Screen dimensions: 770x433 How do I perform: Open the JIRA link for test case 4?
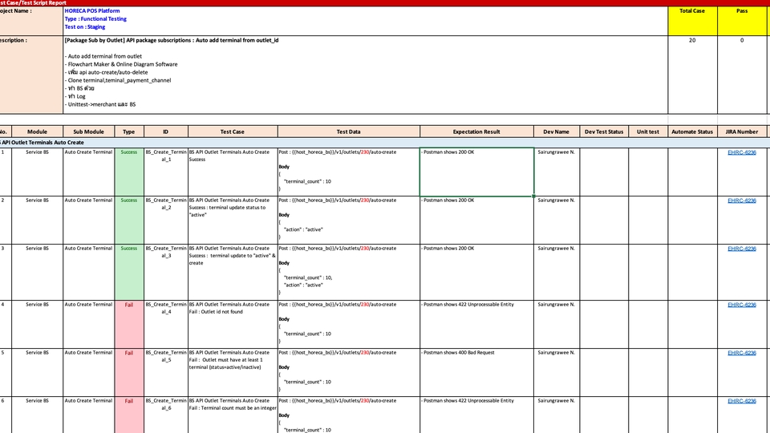tap(742, 305)
